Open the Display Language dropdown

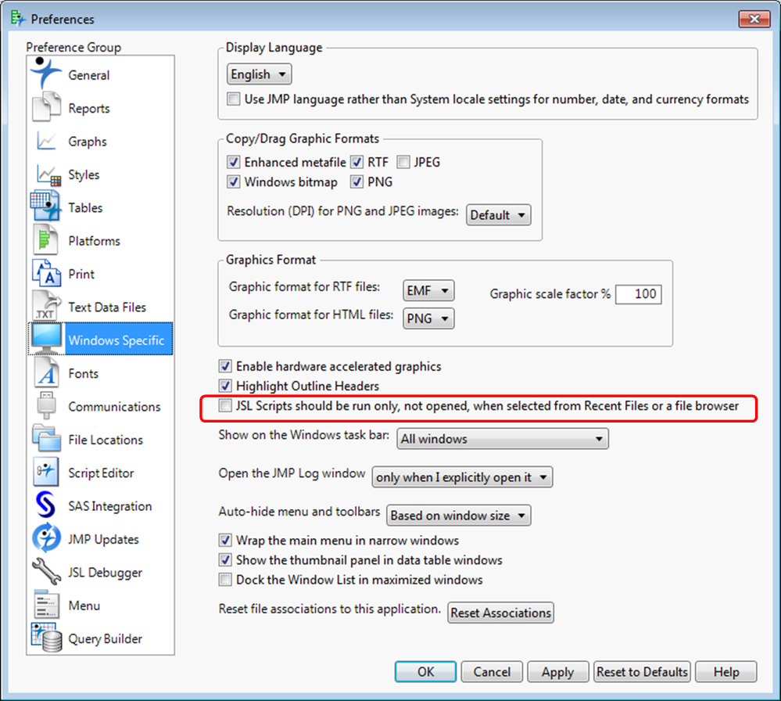(x=258, y=74)
